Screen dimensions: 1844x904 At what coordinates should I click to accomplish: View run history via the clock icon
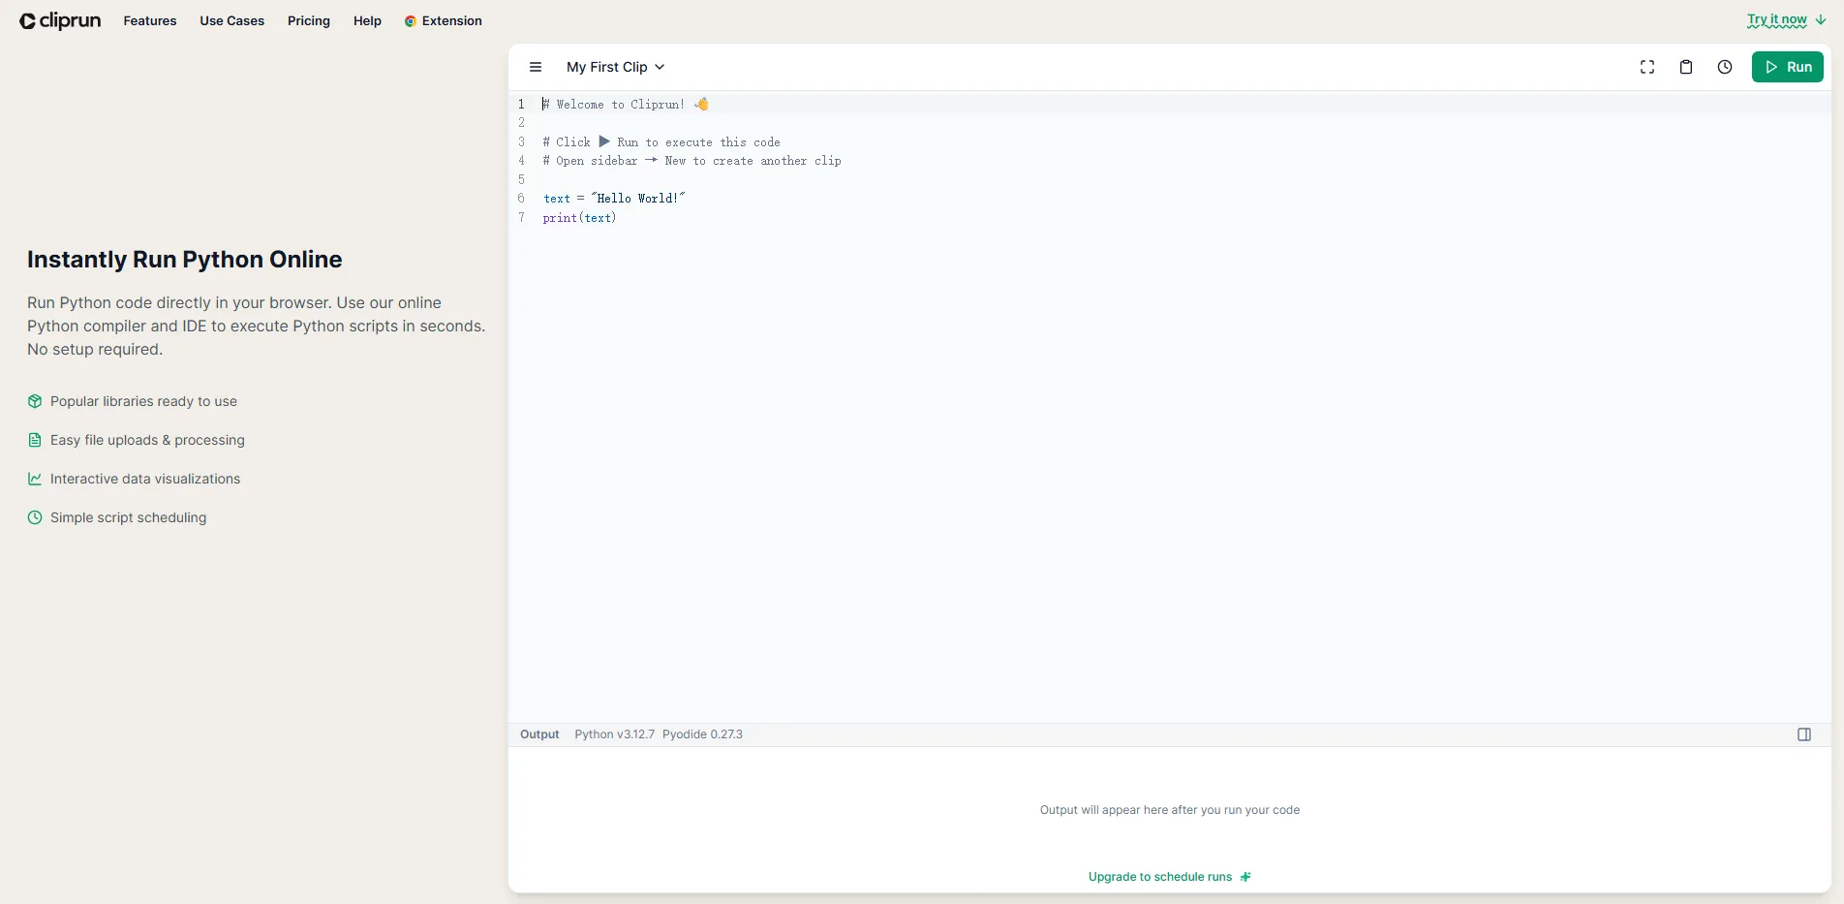[1725, 67]
